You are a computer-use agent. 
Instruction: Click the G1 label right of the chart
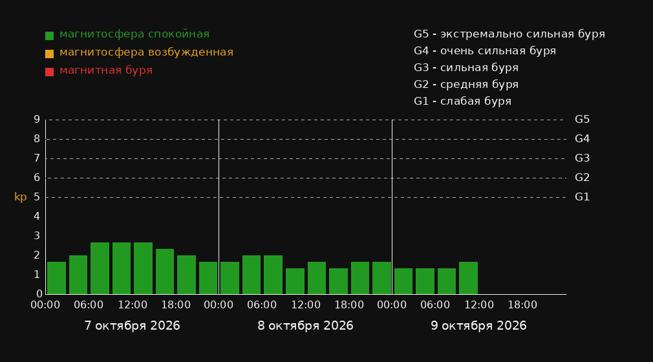[x=582, y=197]
